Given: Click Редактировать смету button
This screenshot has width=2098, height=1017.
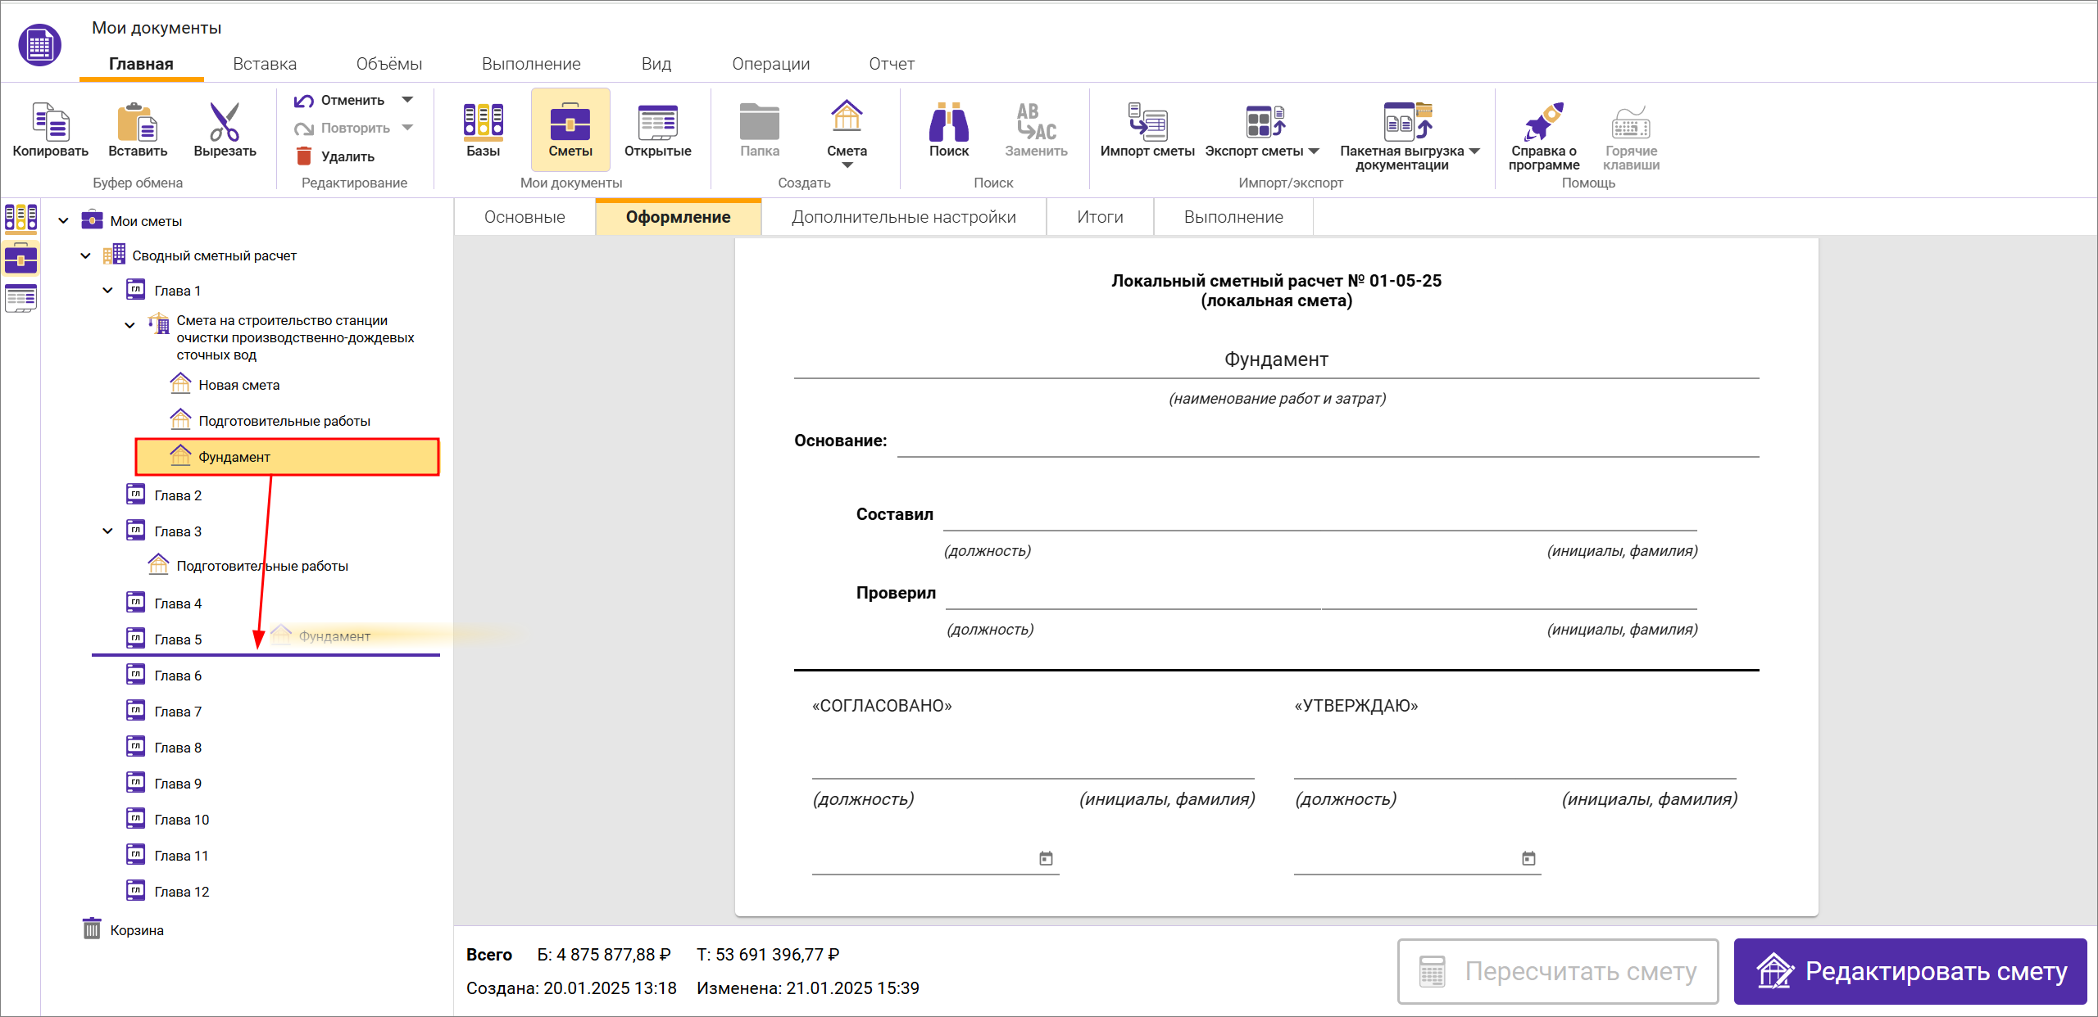Looking at the screenshot, I should tap(1910, 971).
